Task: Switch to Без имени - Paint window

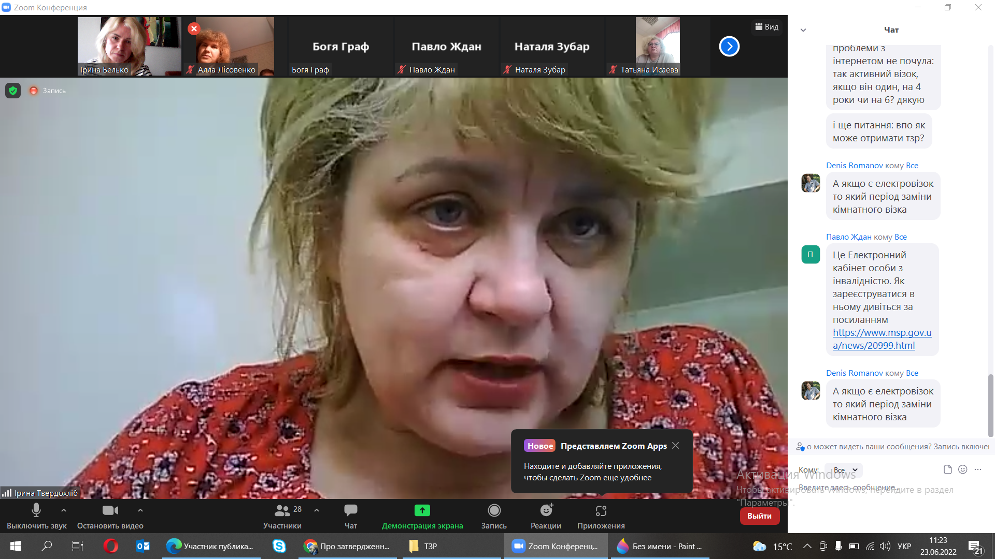Action: 660,546
